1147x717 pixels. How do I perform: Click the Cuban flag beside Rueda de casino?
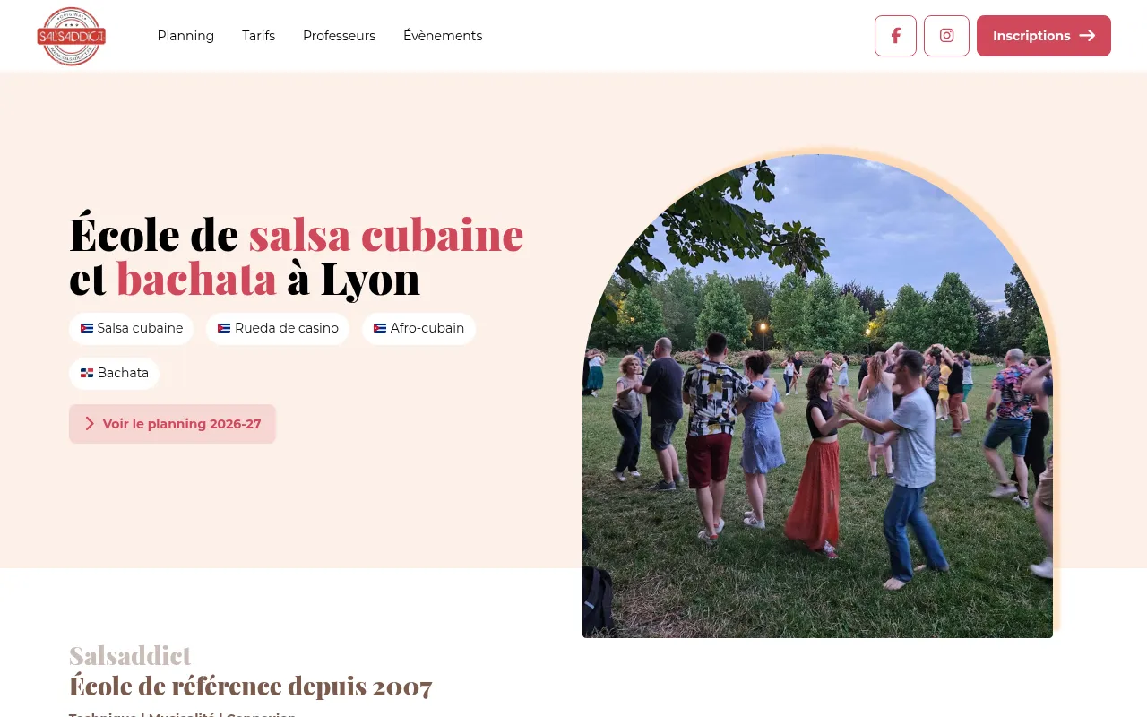[x=224, y=328]
